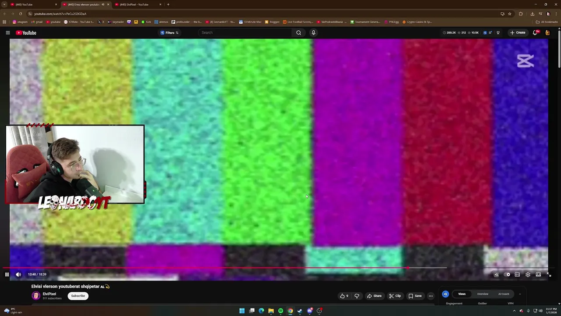Enter full screen mode
Image resolution: width=561 pixels, height=316 pixels.
pos(549,275)
